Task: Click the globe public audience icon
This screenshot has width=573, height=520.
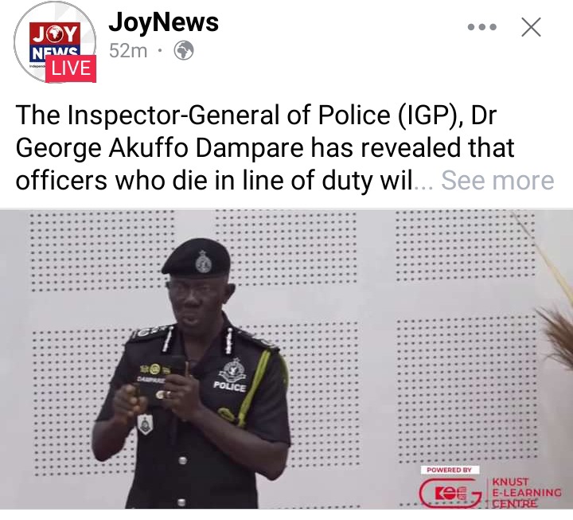Action: click(184, 50)
